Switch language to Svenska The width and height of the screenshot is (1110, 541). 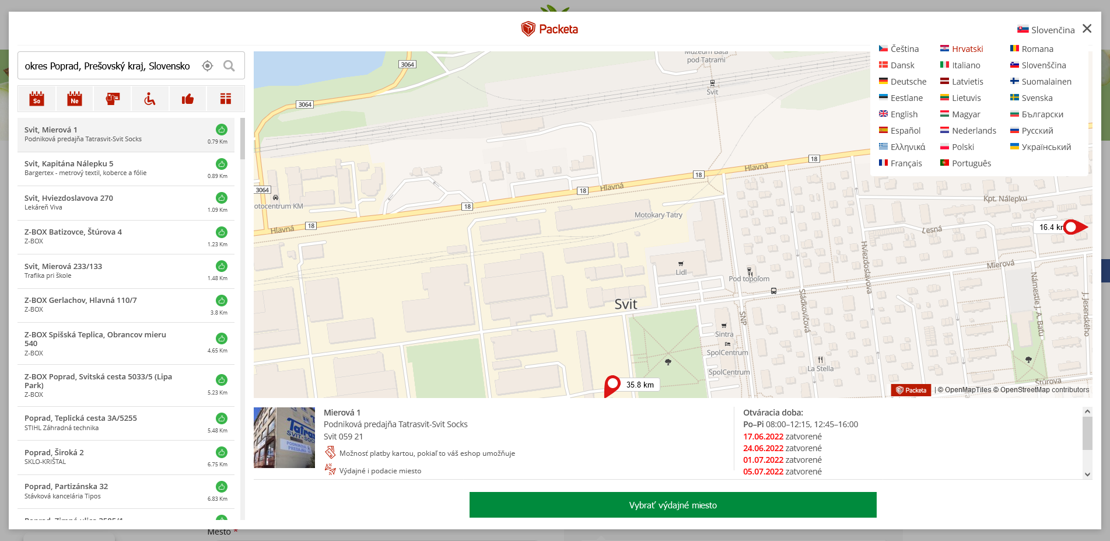click(1031, 98)
